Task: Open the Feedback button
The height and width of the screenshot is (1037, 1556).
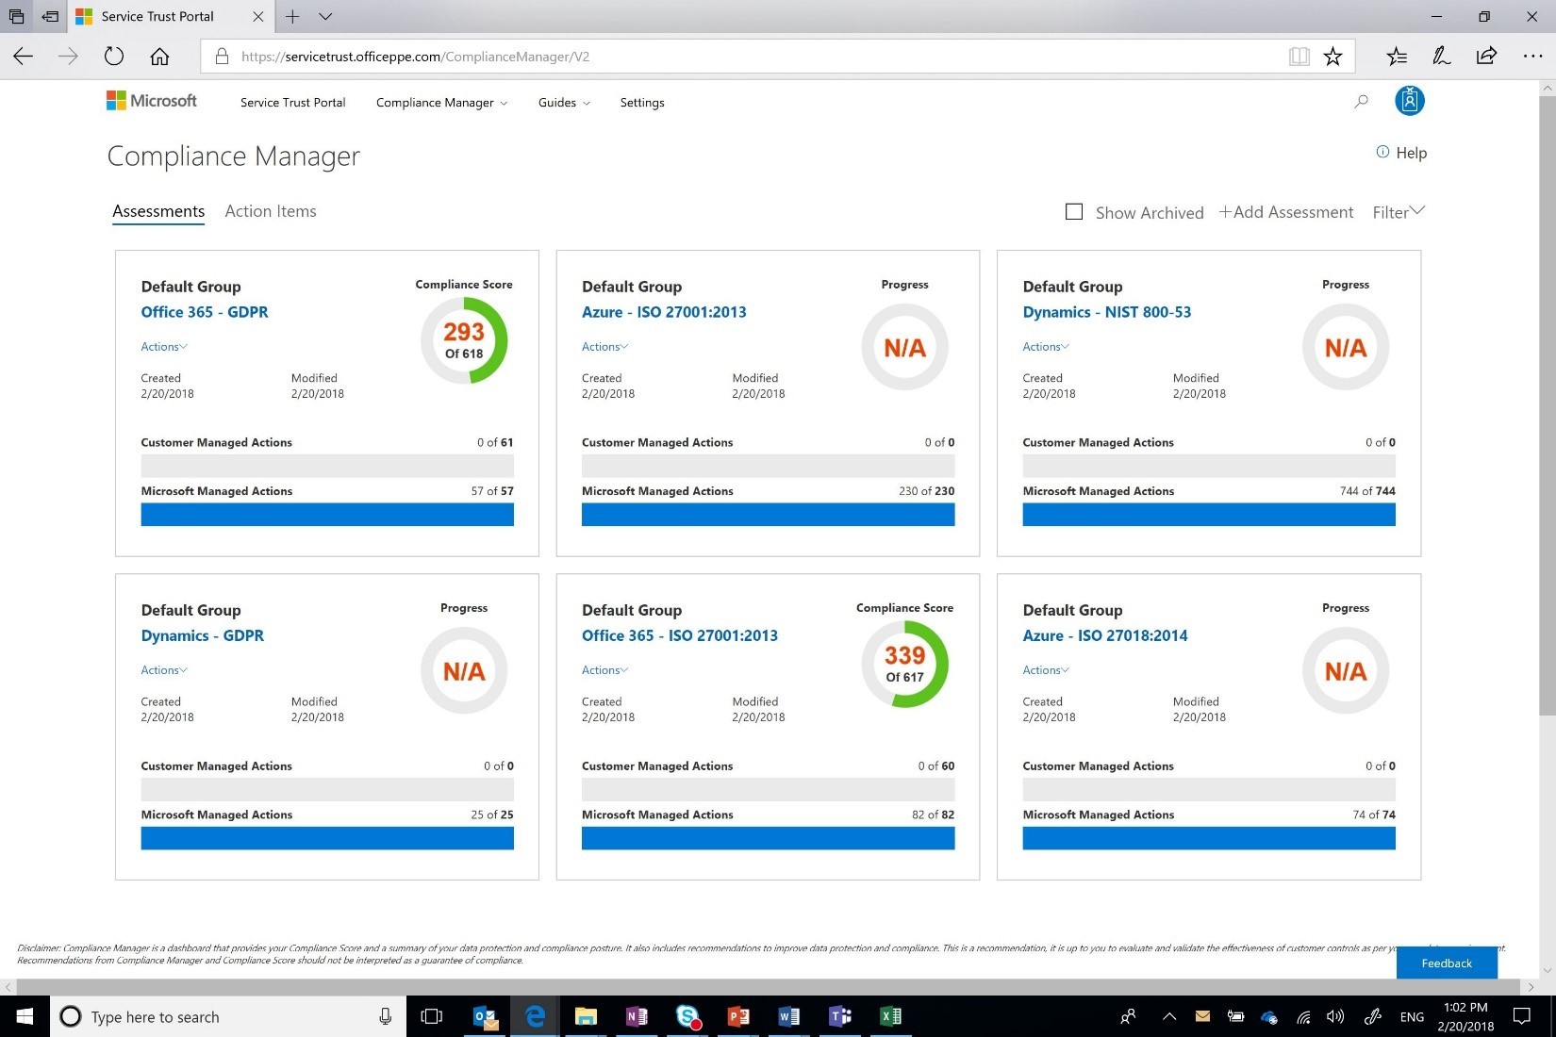Action: 1446,963
